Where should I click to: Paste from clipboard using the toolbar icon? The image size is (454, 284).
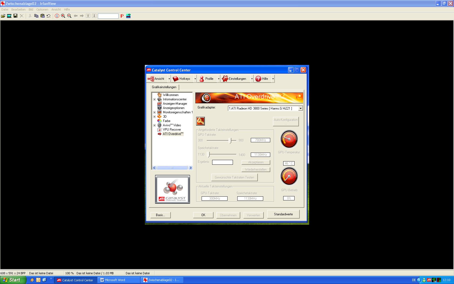[x=42, y=16]
